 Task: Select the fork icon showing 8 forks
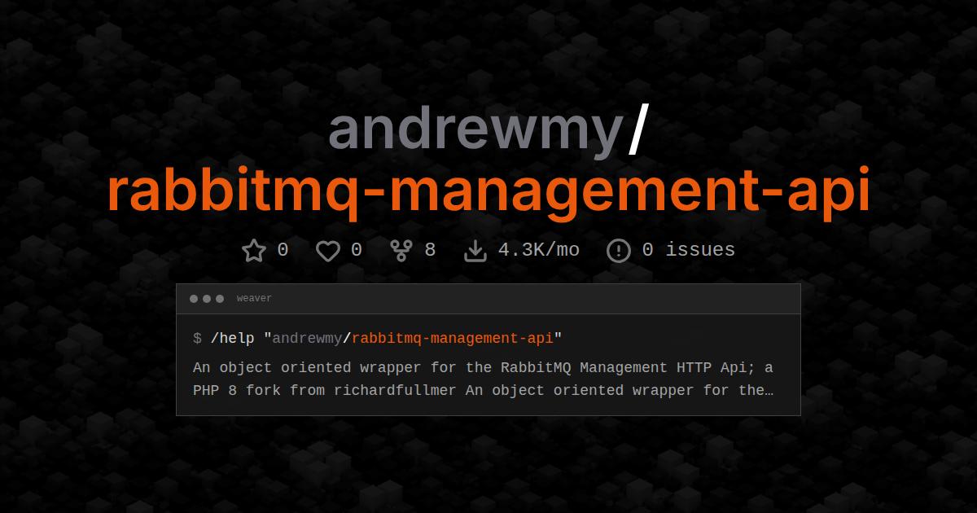401,250
